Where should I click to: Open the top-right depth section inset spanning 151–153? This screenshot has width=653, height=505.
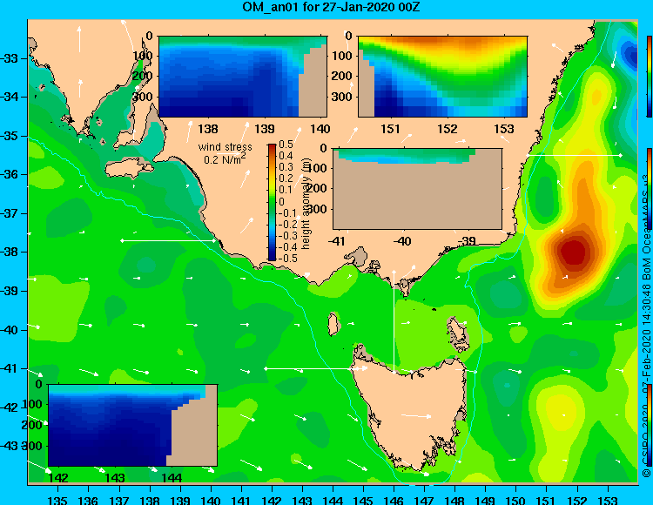coord(442,77)
